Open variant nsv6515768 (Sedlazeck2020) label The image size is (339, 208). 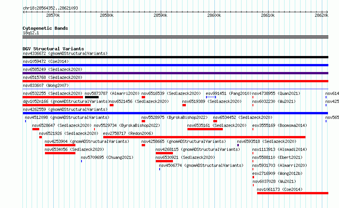[53, 77]
